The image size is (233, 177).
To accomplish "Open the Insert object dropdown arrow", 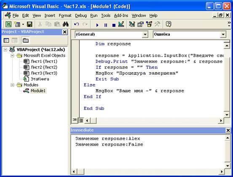I will pyautogui.click(x=23, y=24).
